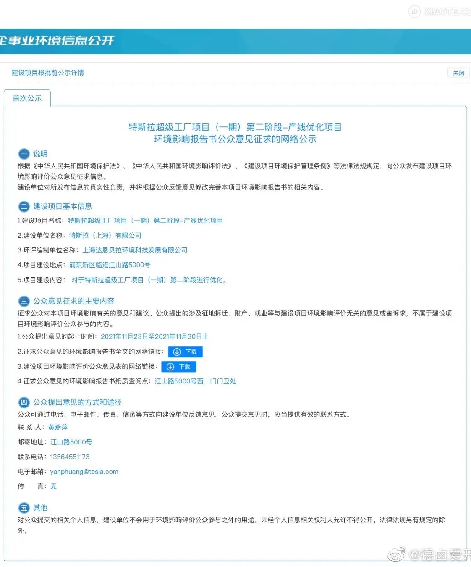Click the mailing address 江山路5000号
Screen dimensions: 471x567
tap(71, 442)
